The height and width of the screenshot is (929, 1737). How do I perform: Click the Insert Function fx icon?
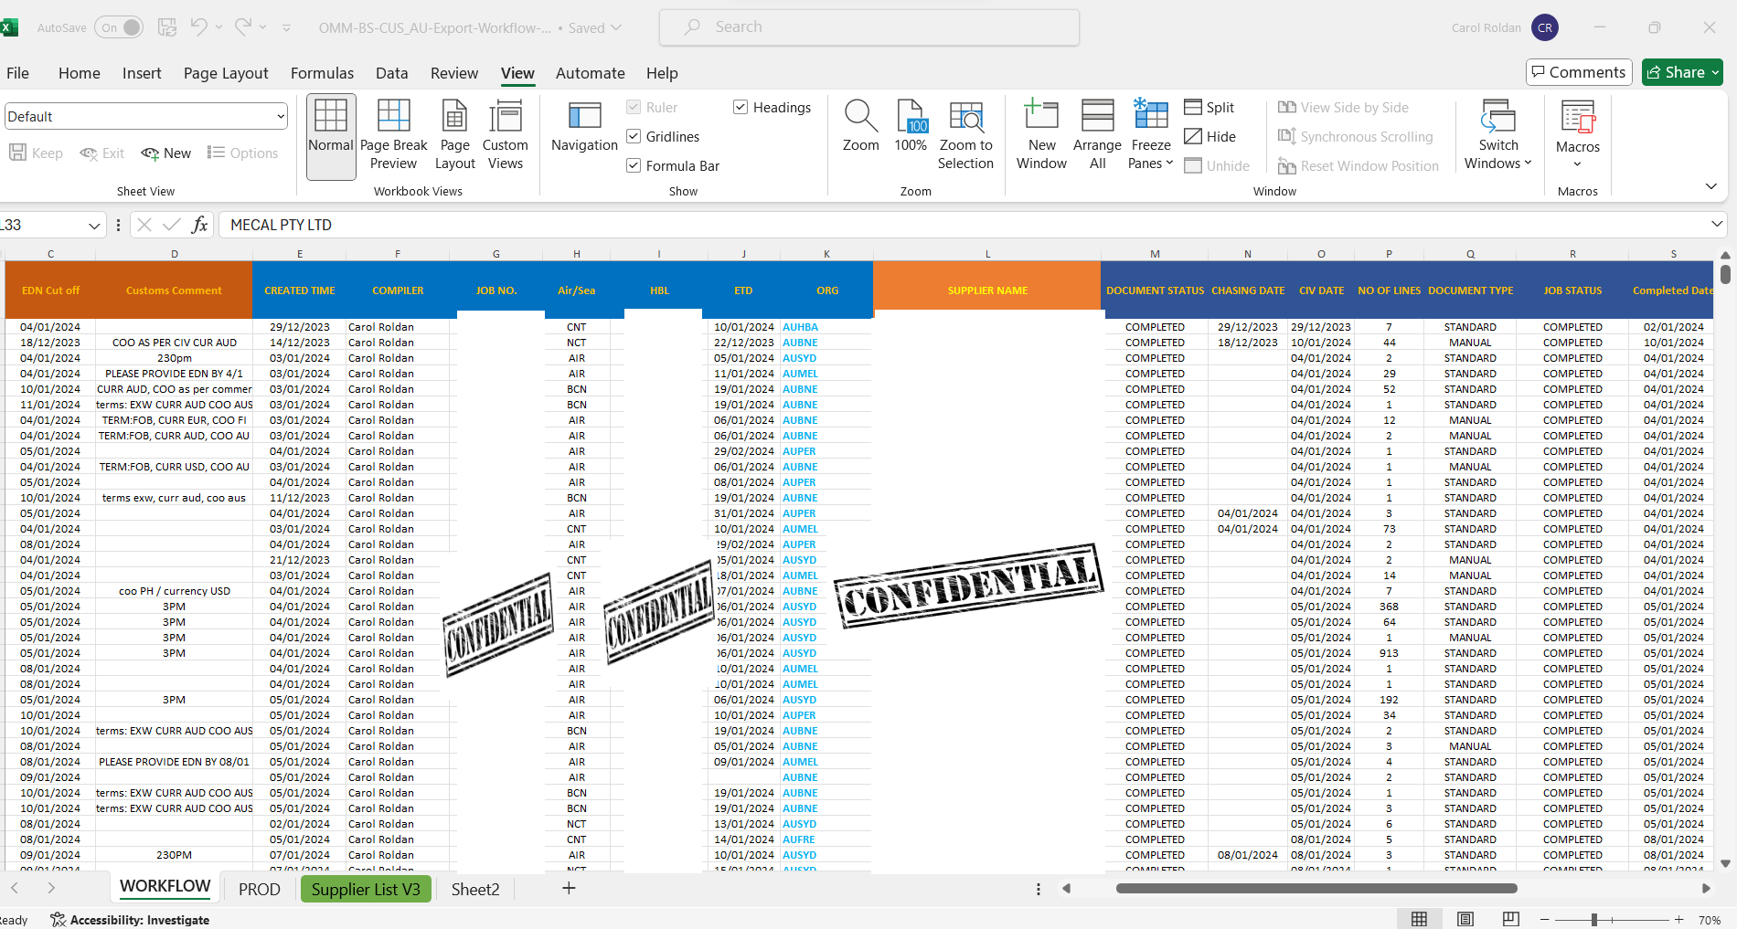point(199,225)
